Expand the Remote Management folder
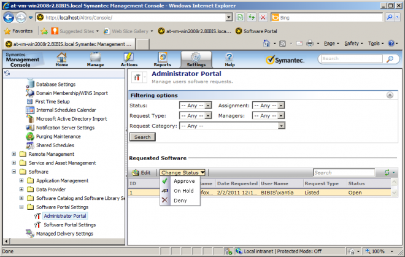Screen dimensions: 405x257 point(14,154)
